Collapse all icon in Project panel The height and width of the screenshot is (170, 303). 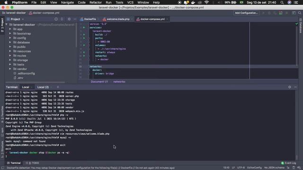point(62,19)
